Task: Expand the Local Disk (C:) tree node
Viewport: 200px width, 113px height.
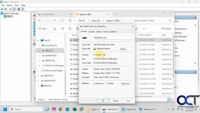Action: (x=39, y=46)
